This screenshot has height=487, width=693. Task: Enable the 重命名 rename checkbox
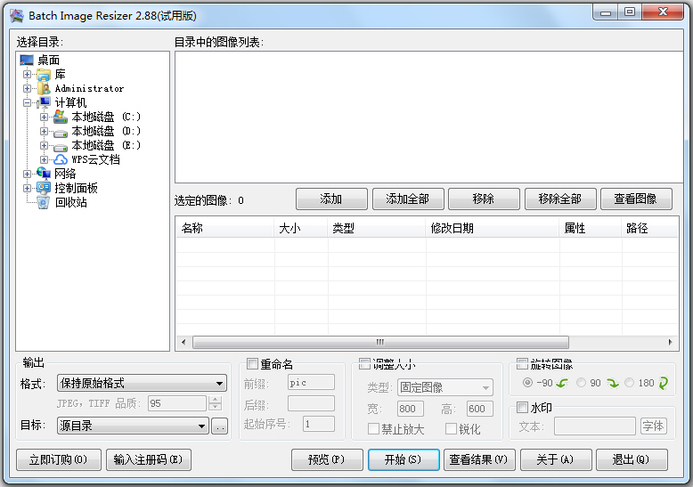[252, 364]
